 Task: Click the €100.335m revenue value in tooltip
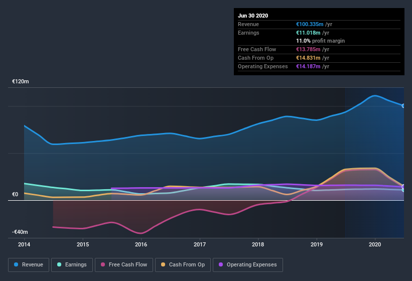click(310, 24)
